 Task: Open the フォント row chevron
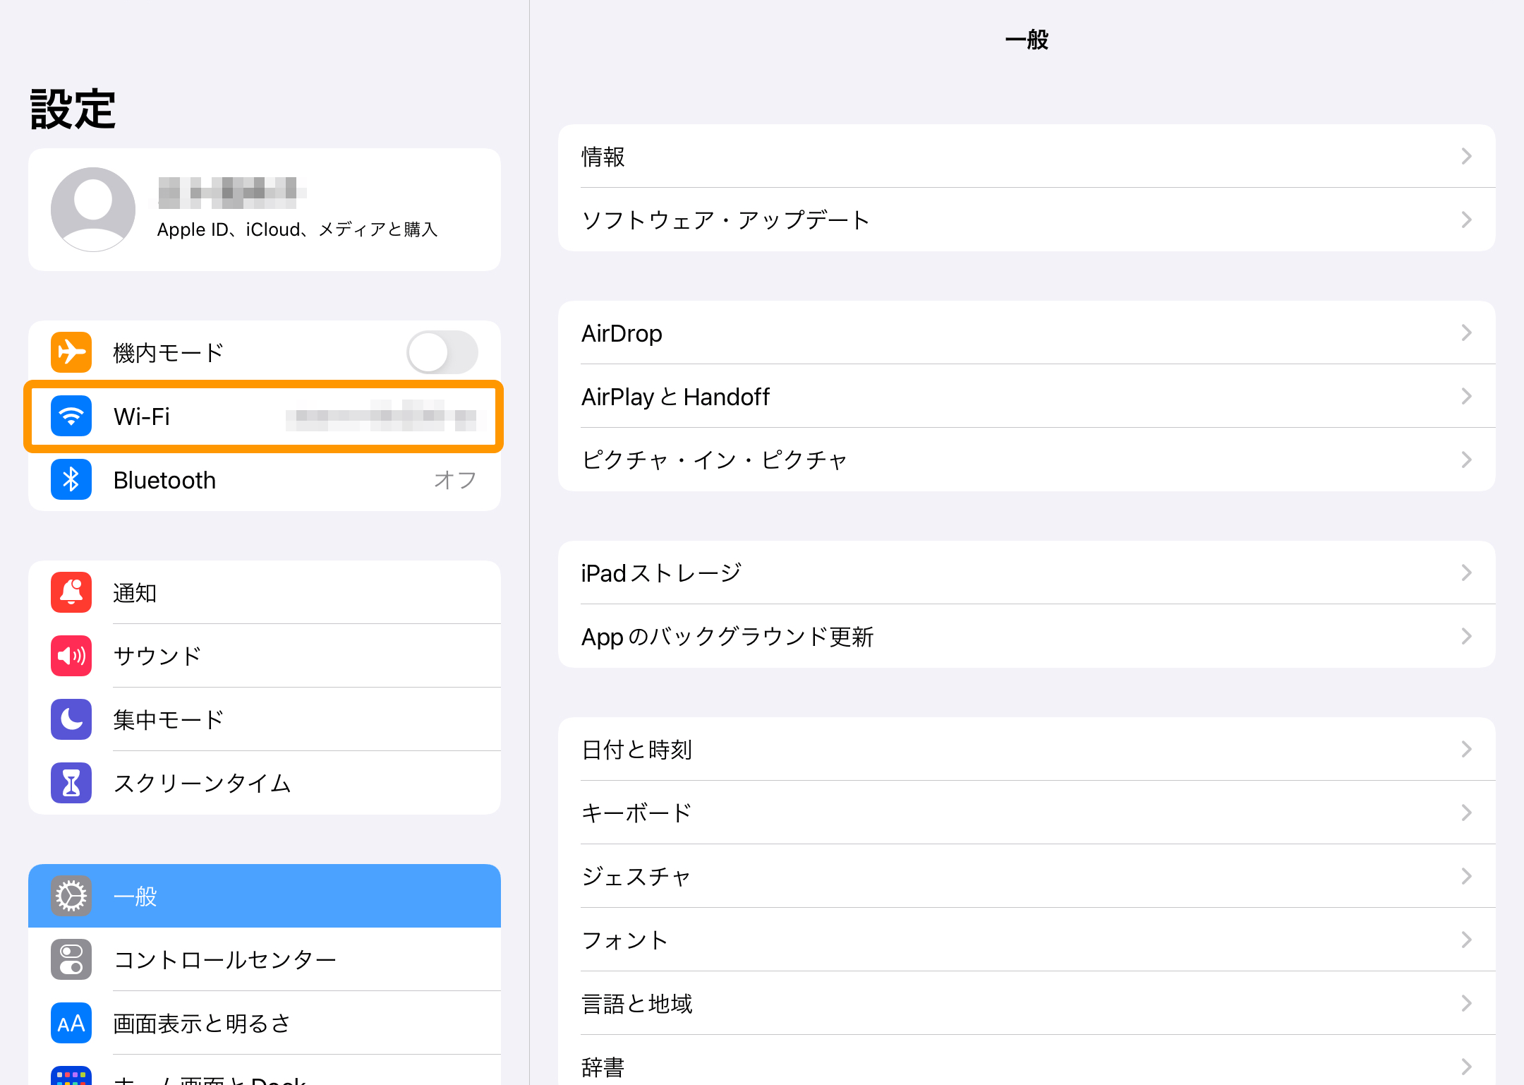[x=1467, y=940]
